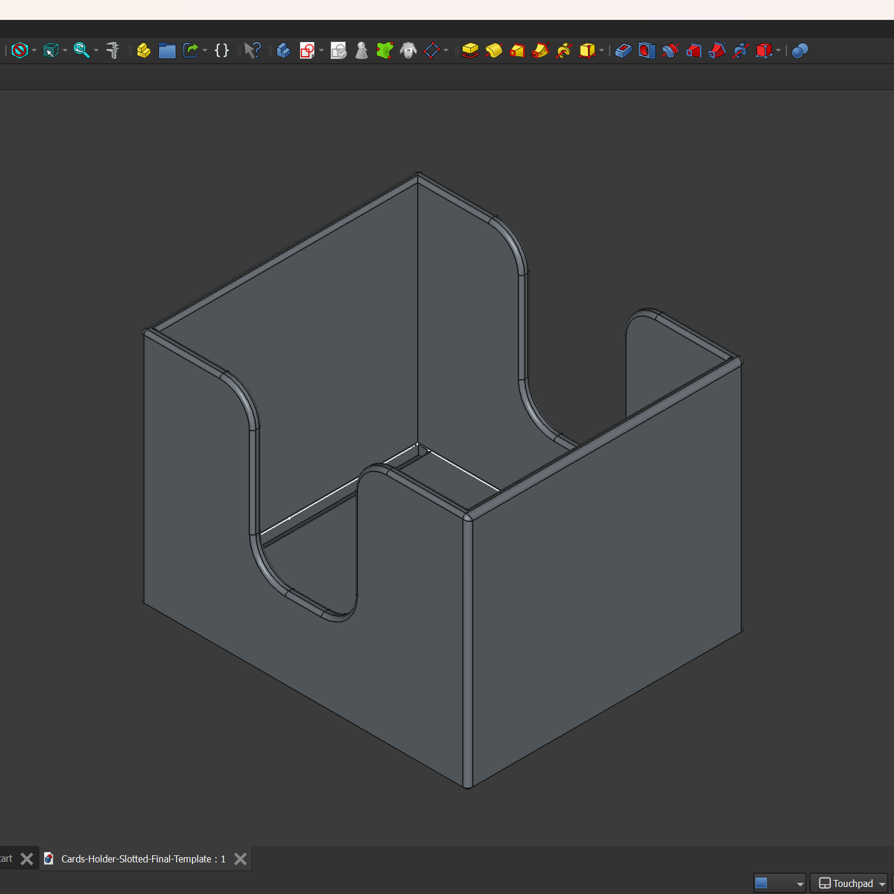Expand the subtractive primitive dropdown arrow

778,51
